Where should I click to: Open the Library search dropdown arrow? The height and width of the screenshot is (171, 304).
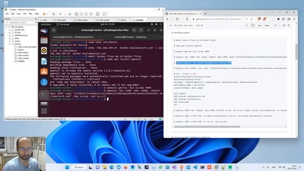(x=36, y=22)
